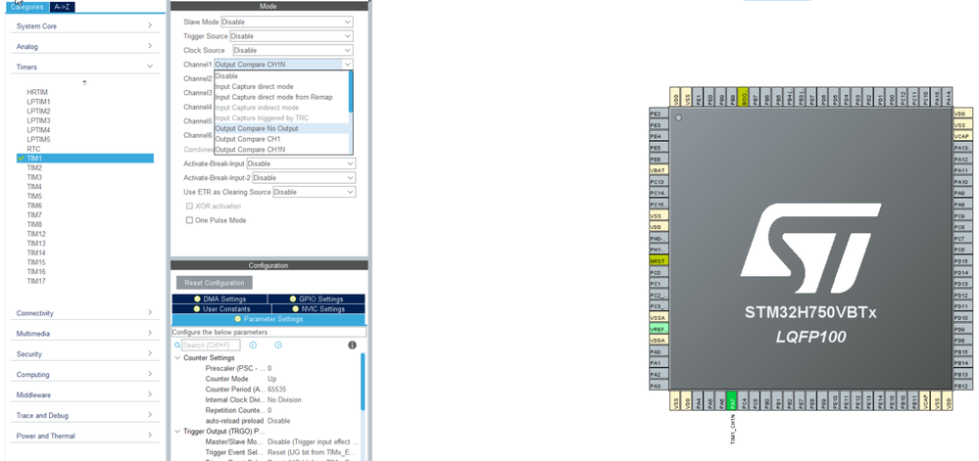Choose Output Compare No Output option

[x=281, y=128]
